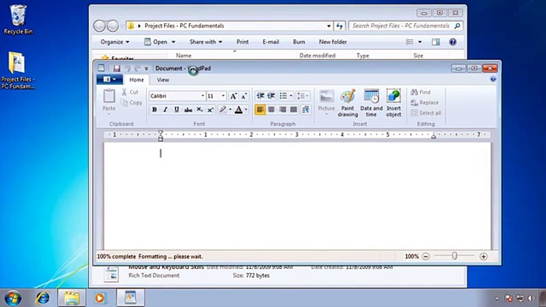Open the list style dropdown arrow
This screenshot has width=546, height=307.
291,96
